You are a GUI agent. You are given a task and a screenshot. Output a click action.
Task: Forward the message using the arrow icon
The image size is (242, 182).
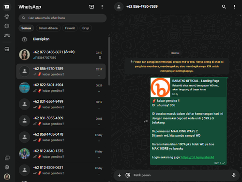coord(146,121)
